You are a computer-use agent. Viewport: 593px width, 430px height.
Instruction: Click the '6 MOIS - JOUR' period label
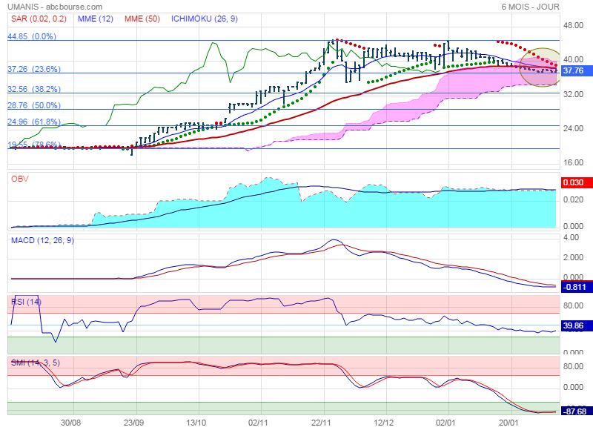click(530, 7)
